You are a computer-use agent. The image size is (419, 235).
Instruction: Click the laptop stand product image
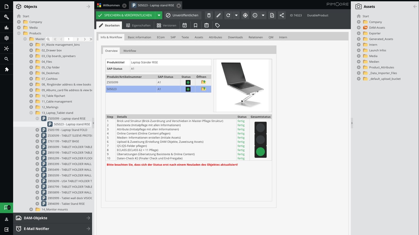[242, 85]
